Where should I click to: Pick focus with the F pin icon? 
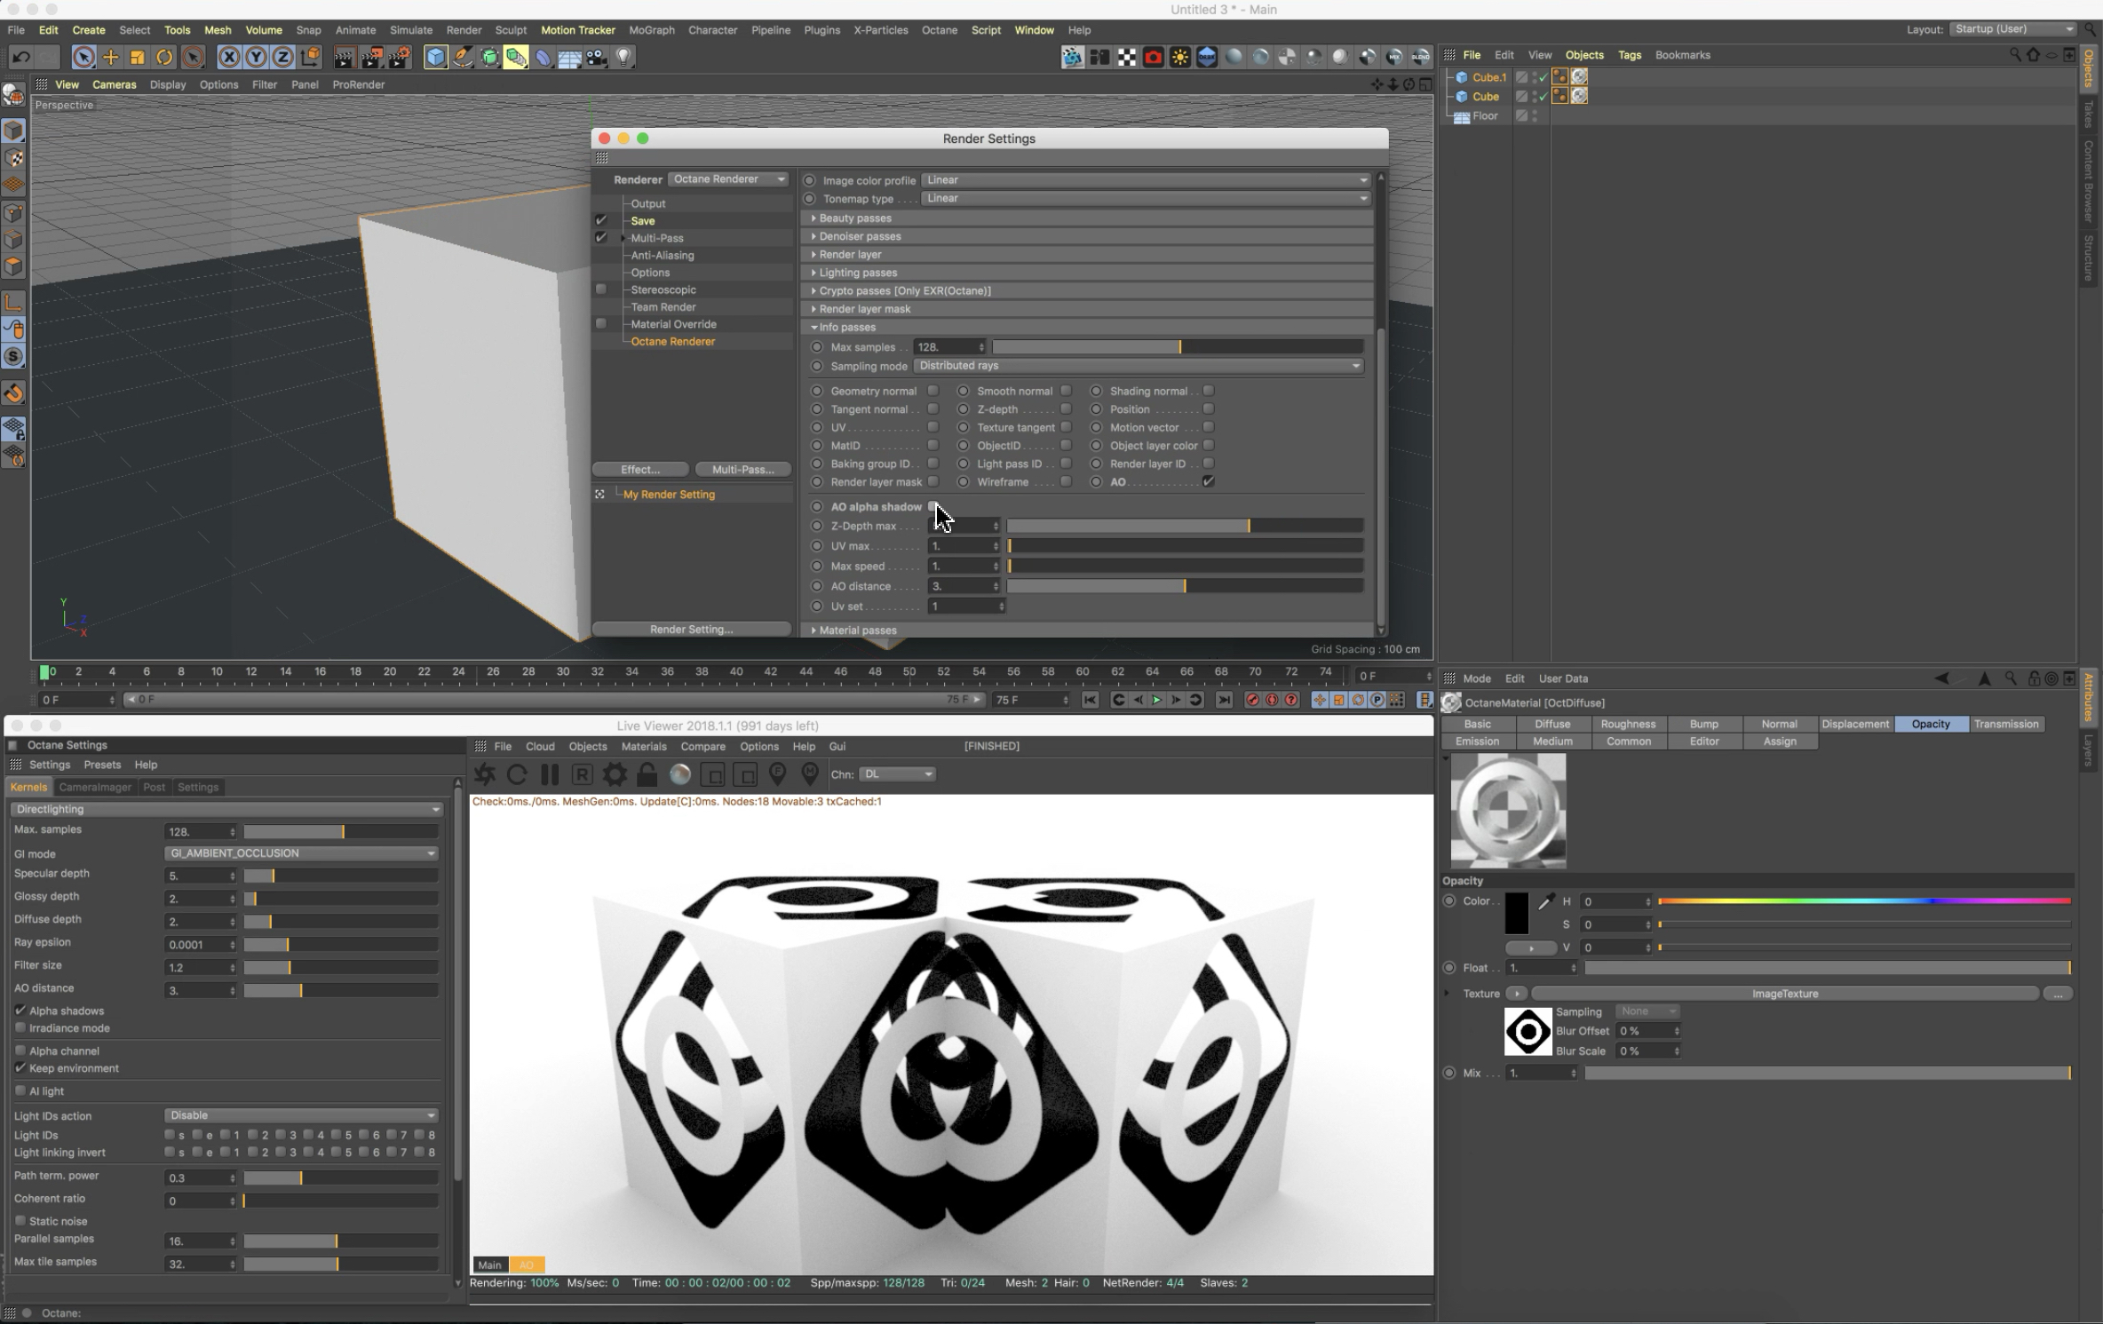pyautogui.click(x=777, y=774)
